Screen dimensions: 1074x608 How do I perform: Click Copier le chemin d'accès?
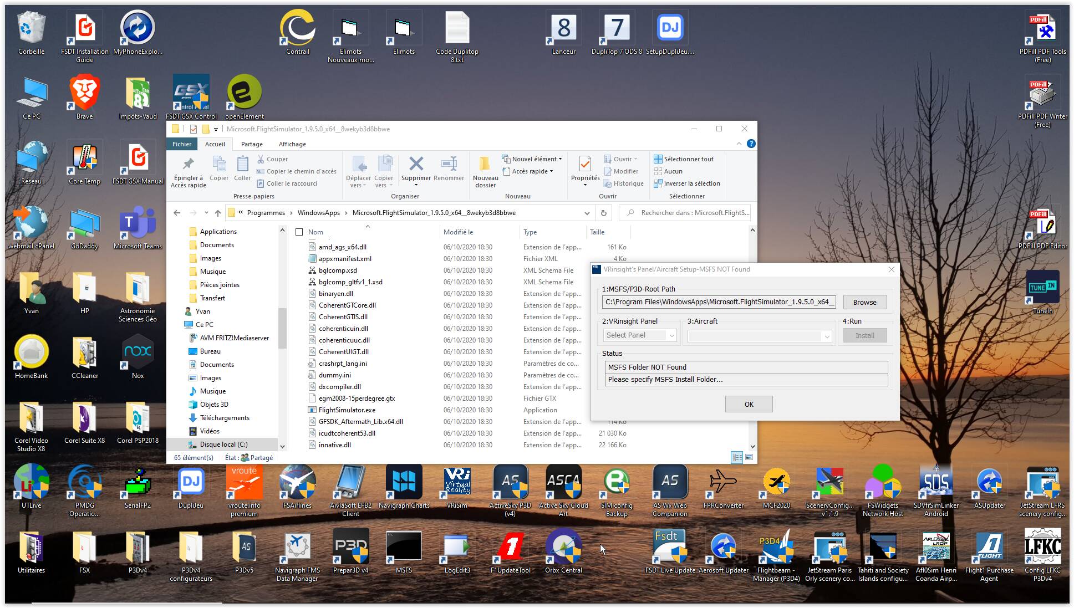click(x=297, y=171)
